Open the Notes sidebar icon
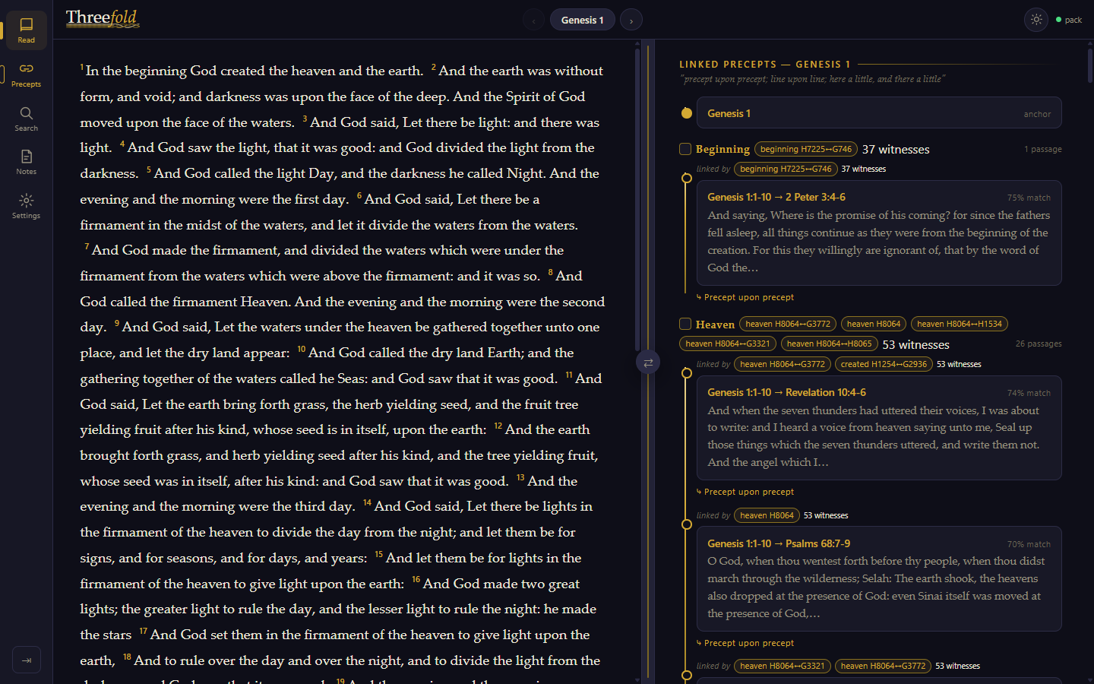1094x684 pixels. pyautogui.click(x=27, y=162)
